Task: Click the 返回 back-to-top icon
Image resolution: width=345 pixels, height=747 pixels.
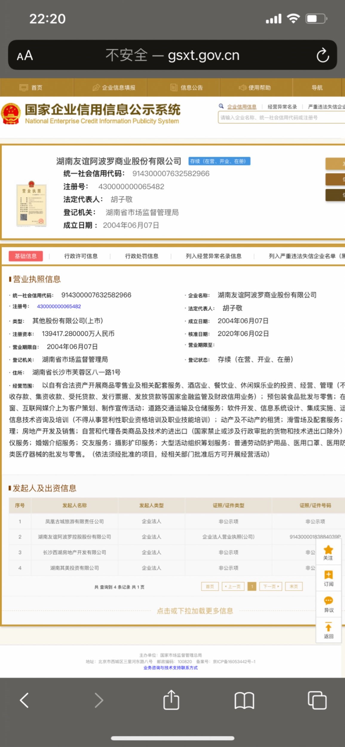Action: point(328,630)
